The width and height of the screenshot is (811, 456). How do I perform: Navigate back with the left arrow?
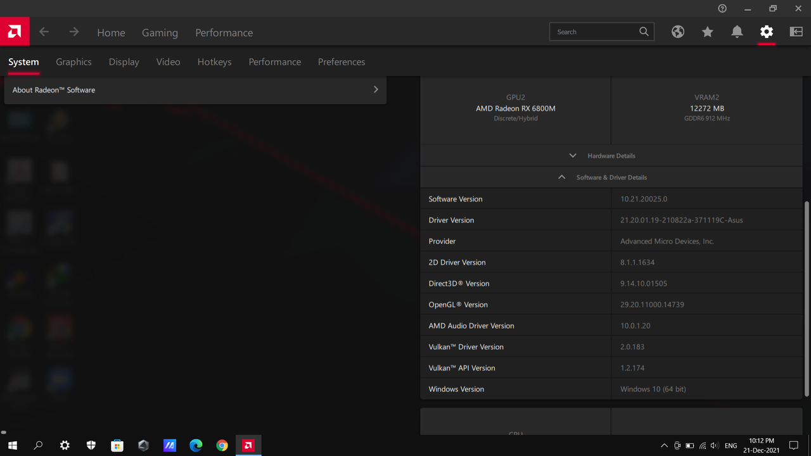tap(43, 32)
